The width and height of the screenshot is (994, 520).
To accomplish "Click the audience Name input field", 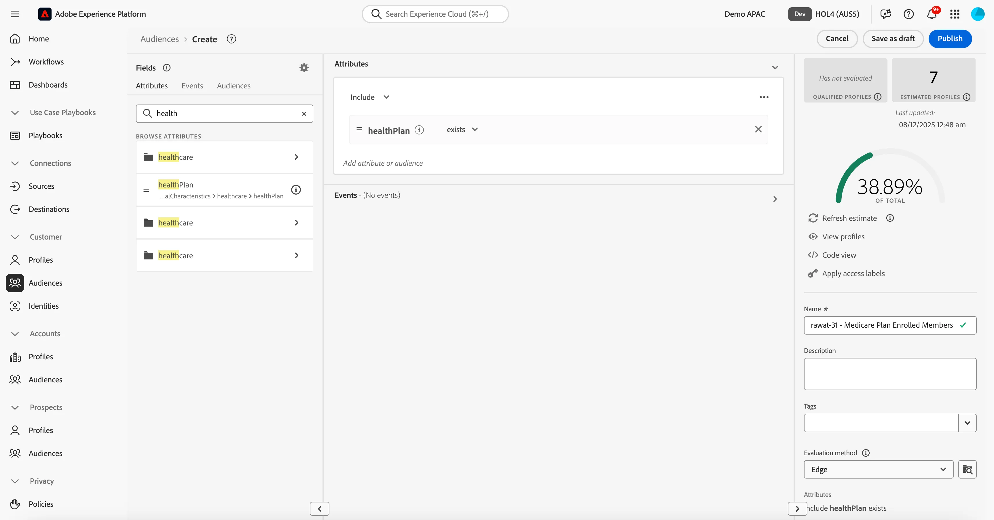I will tap(890, 325).
